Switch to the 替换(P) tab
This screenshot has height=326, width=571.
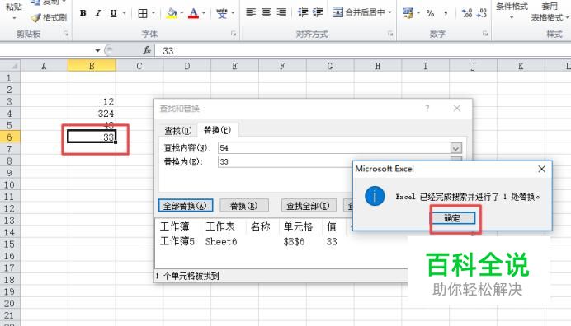(x=217, y=130)
